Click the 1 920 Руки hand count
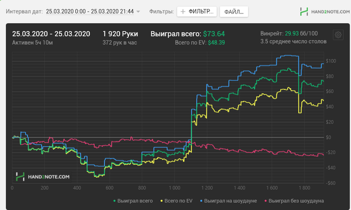The image size is (351, 210). [120, 34]
